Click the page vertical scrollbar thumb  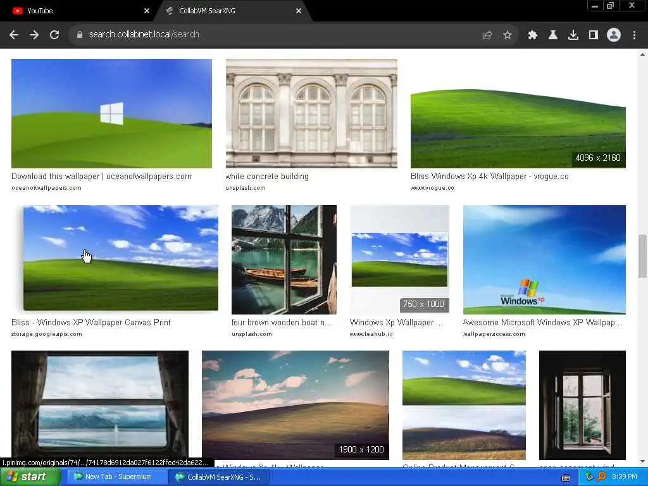pos(642,256)
